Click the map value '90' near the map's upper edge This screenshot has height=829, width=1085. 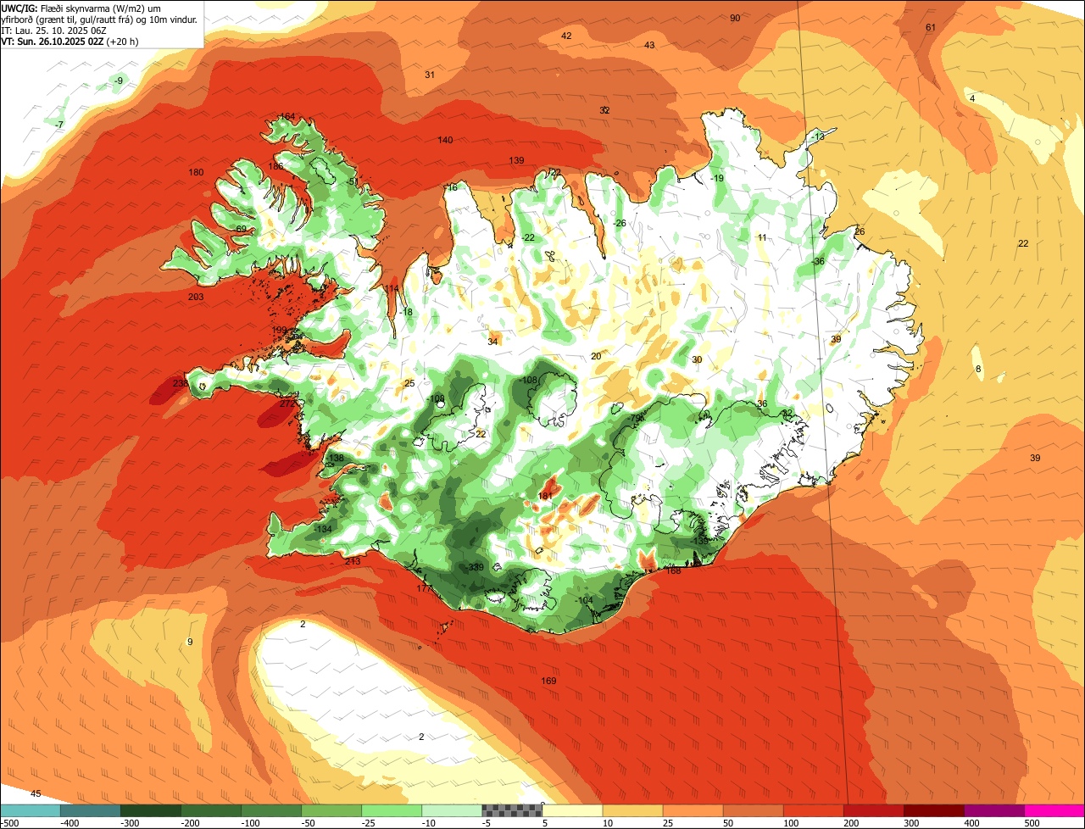[x=735, y=18]
